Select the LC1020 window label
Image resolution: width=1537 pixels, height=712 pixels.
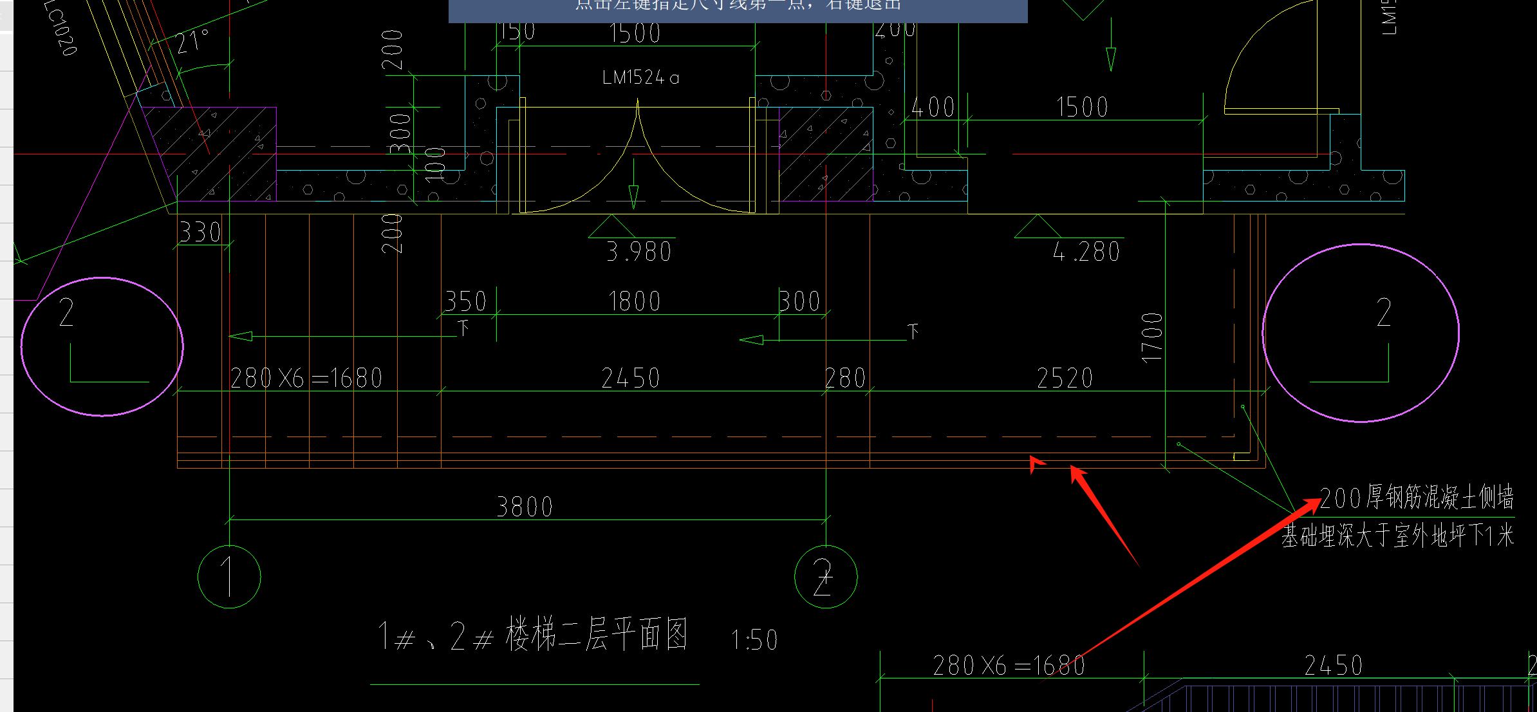pyautogui.click(x=61, y=27)
